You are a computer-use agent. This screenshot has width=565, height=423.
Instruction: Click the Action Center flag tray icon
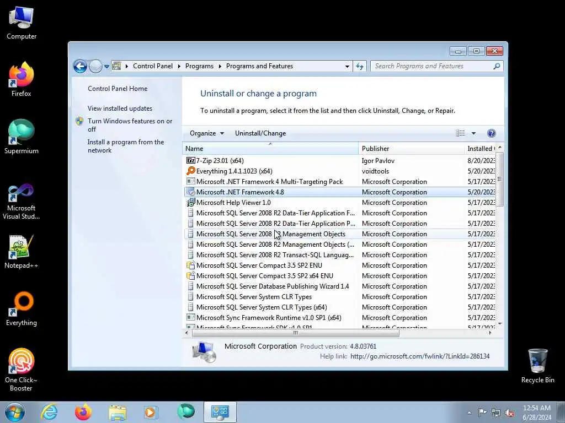point(482,412)
